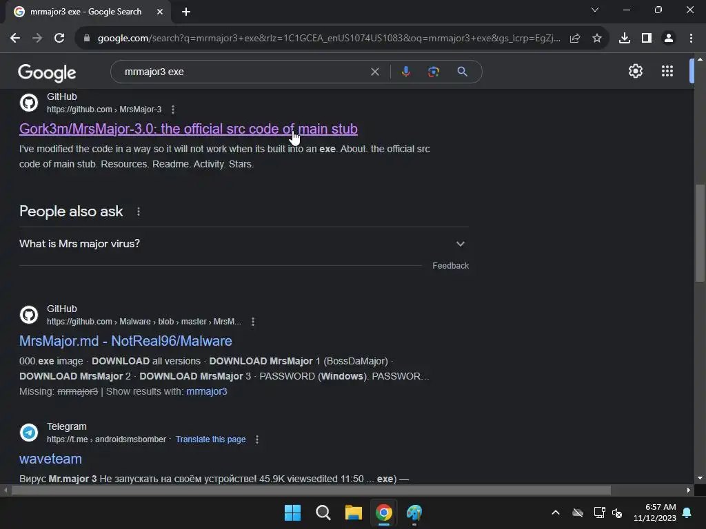The width and height of the screenshot is (706, 529).
Task: Go back to the previous page
Action: click(x=15, y=39)
